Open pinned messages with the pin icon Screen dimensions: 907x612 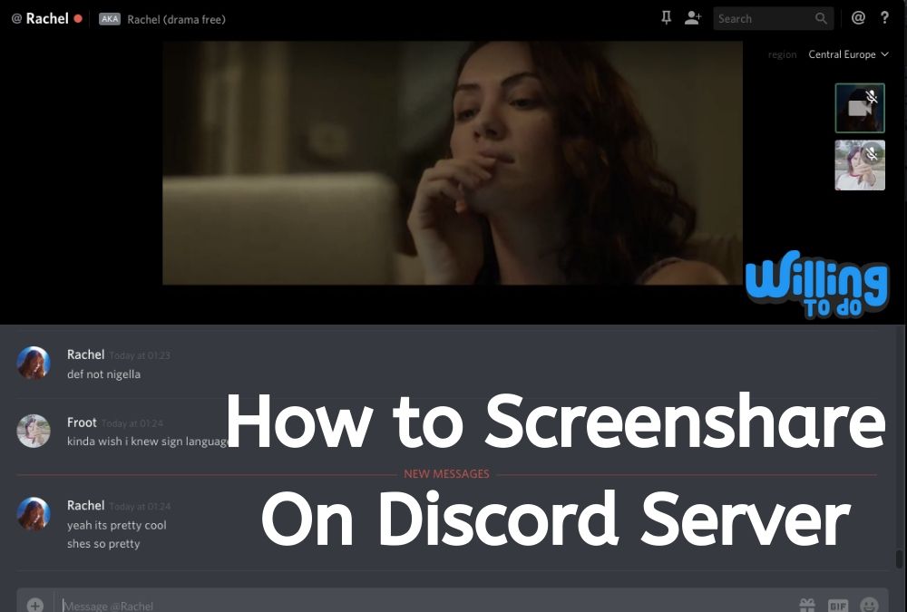click(x=666, y=18)
